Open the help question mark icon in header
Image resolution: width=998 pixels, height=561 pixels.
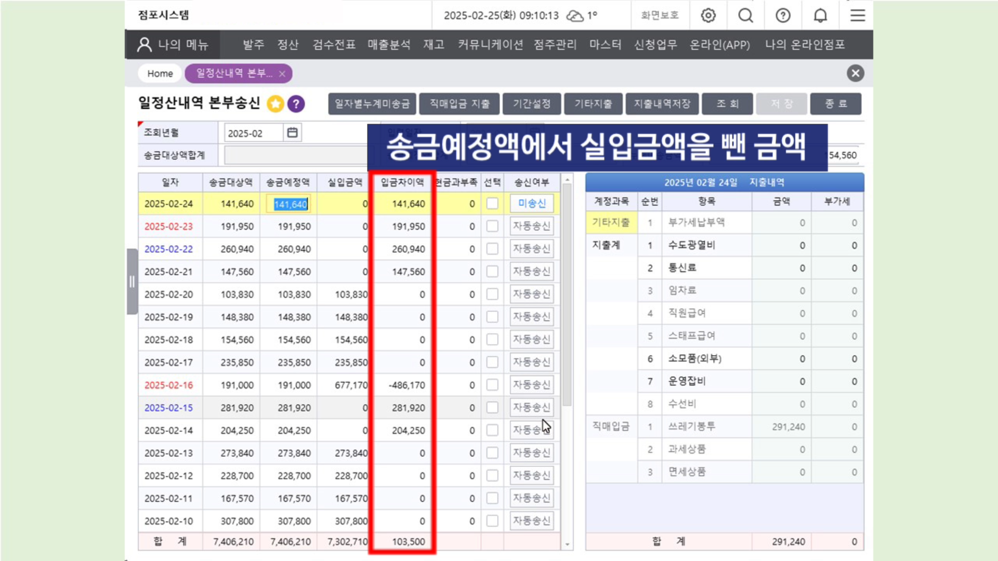pyautogui.click(x=783, y=16)
